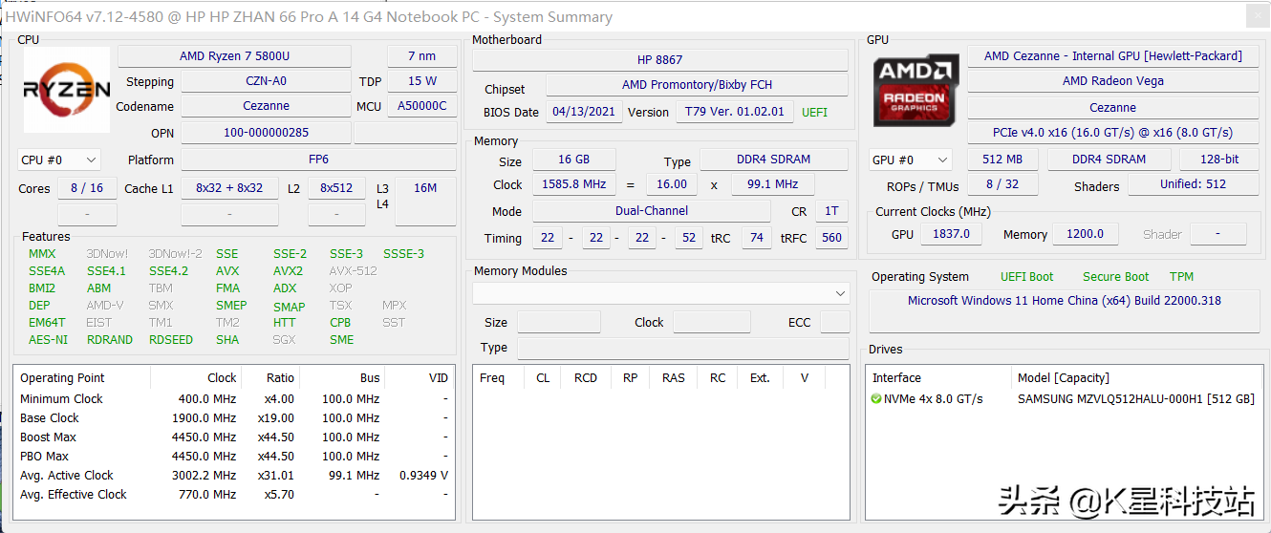The width and height of the screenshot is (1271, 533).
Task: Click the 1T command rate value
Action: pyautogui.click(x=831, y=211)
